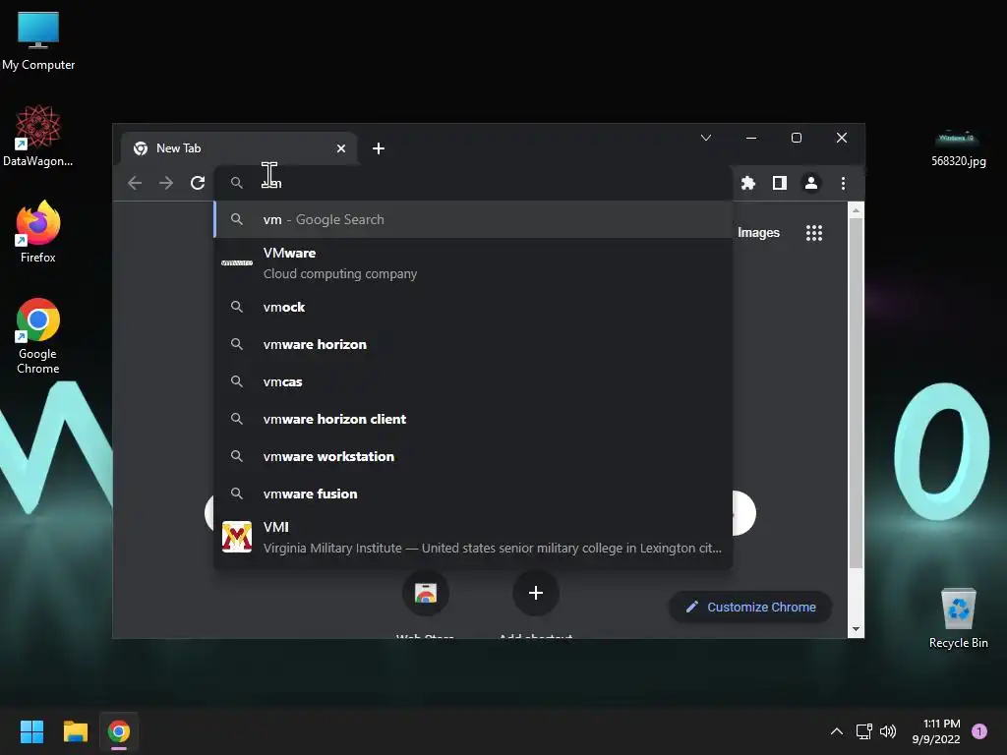Pick the "vmock" search suggestion
Viewport: 1007px width, 755px height.
(473, 307)
